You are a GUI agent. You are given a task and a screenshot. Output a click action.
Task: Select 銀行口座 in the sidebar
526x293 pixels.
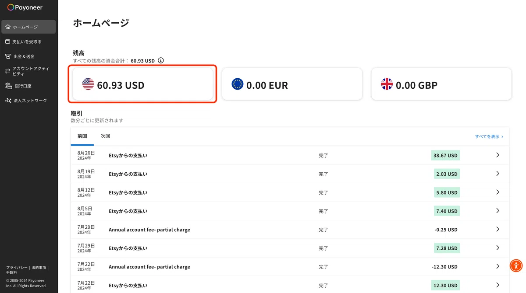pyautogui.click(x=28, y=86)
